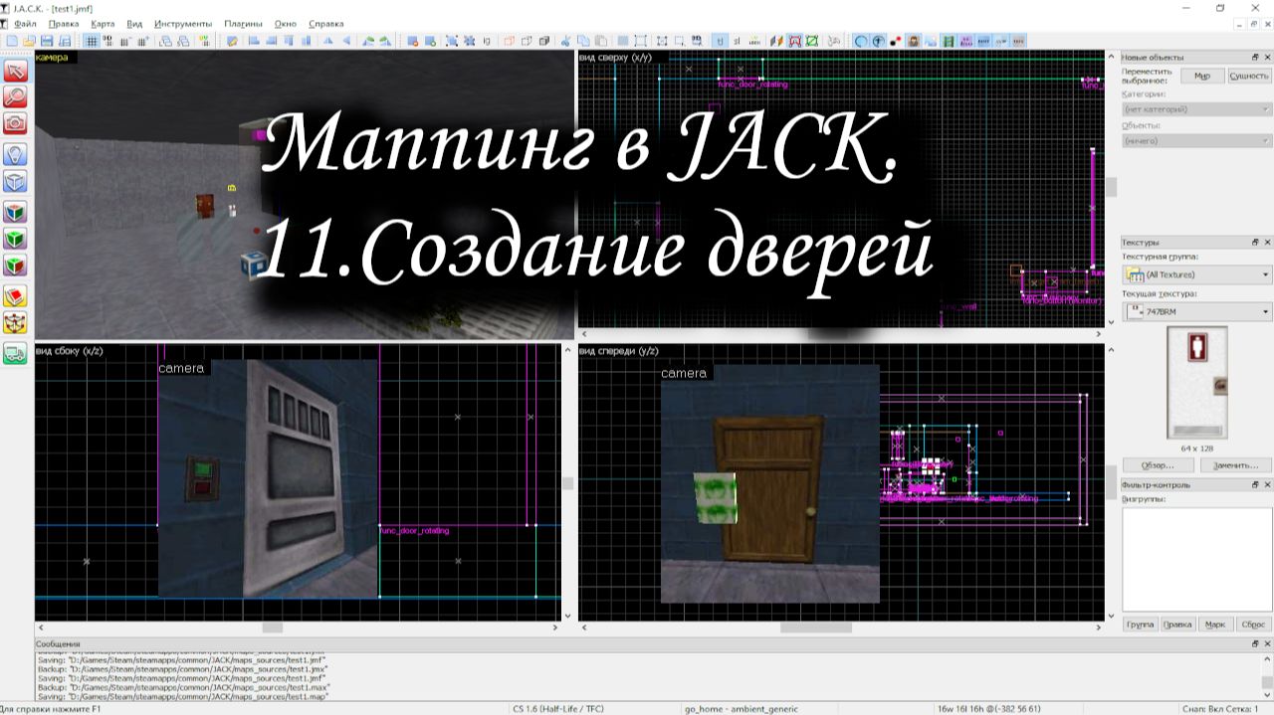Image resolution: width=1274 pixels, height=715 pixels.
Task: Click the 747BRM texture preview thumbnail
Action: [x=1197, y=383]
